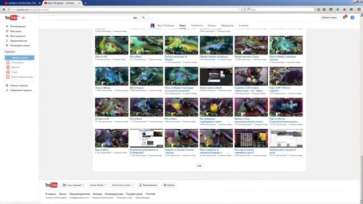The image size is (363, 204).
Task: Open the bookmarks list icon in the toolbar
Action: (324, 10)
